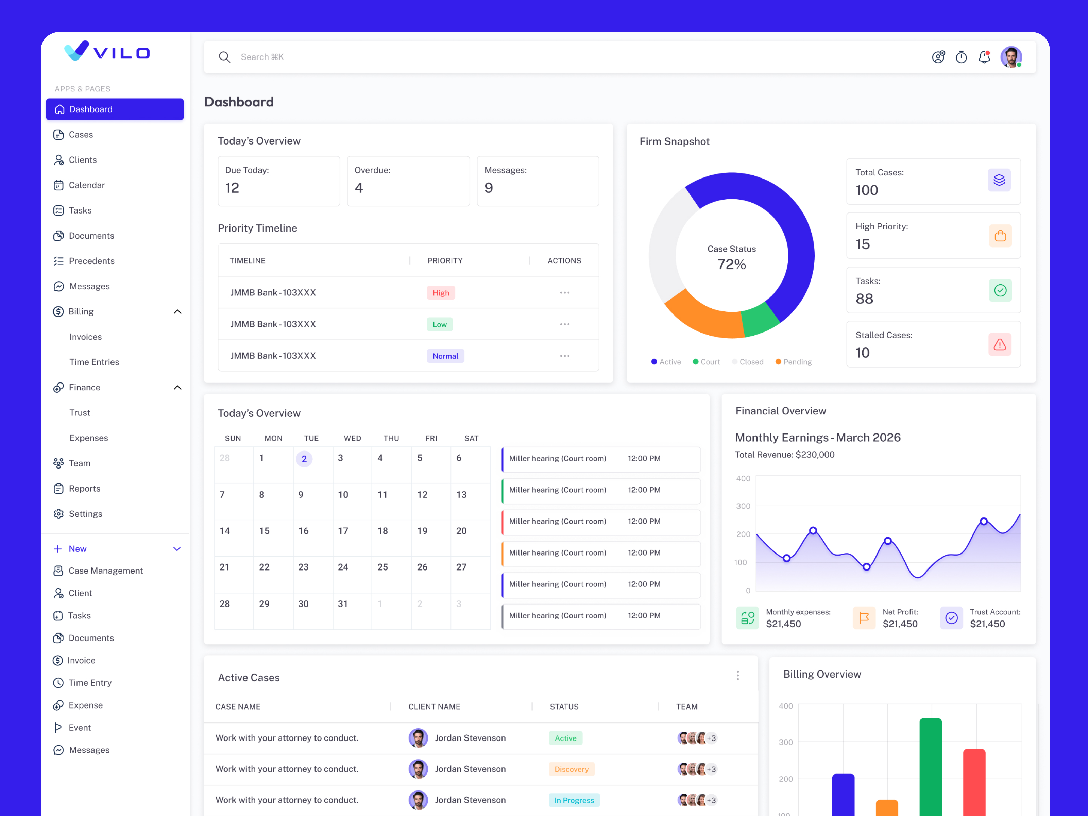
Task: Open the timer stopwatch icon
Action: click(x=961, y=57)
